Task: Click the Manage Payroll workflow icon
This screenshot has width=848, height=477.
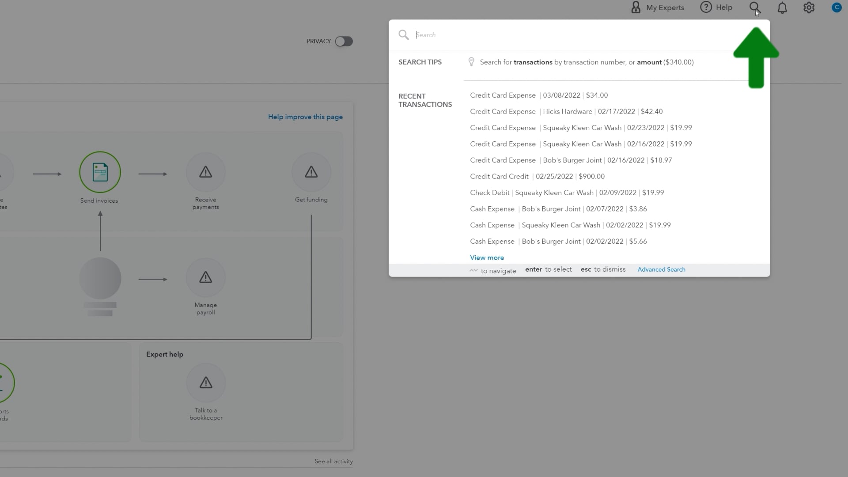Action: pyautogui.click(x=205, y=278)
